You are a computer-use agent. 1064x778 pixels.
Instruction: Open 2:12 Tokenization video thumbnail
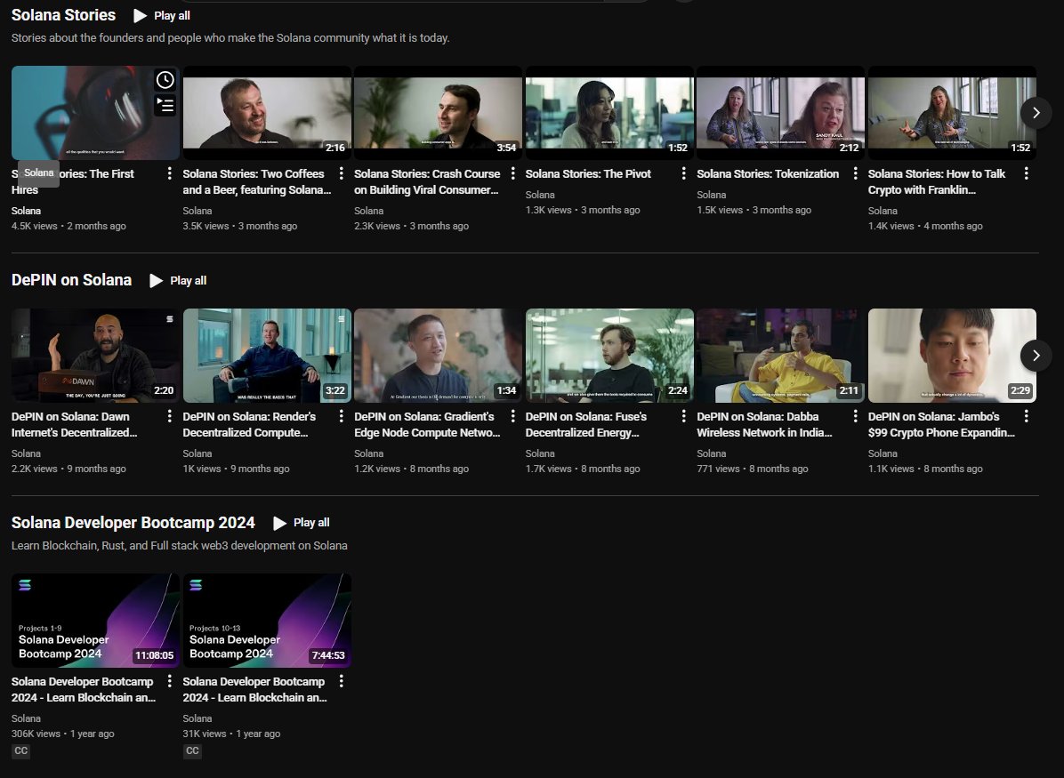coord(781,113)
